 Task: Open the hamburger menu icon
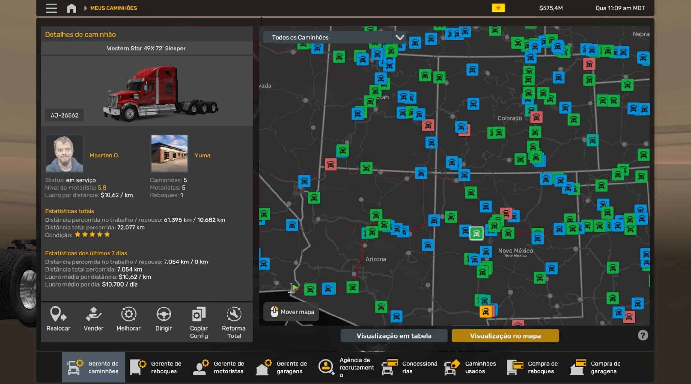point(51,8)
